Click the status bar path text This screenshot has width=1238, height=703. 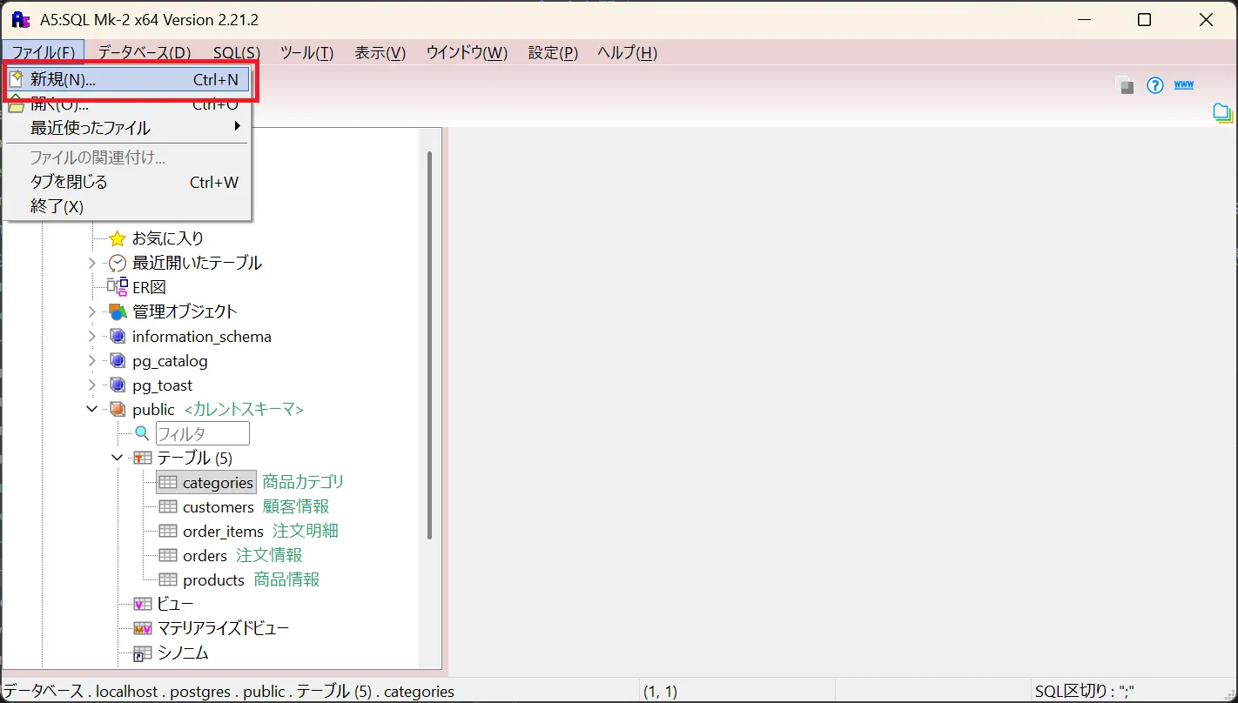pos(229,692)
